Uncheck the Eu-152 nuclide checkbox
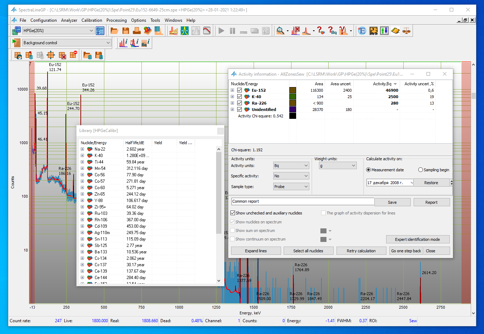The height and width of the screenshot is (334, 484). click(240, 90)
